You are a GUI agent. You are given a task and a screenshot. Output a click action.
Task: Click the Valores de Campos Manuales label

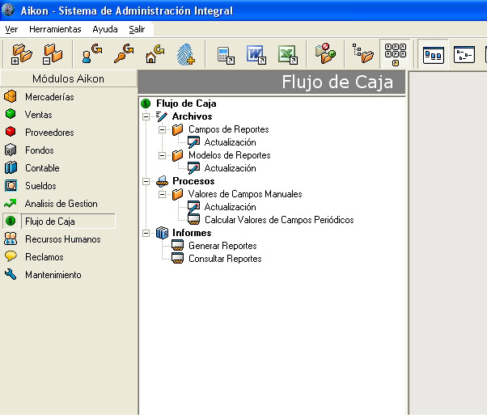coord(245,194)
